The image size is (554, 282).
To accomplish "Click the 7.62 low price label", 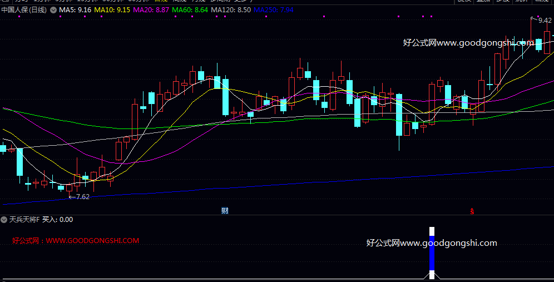I will point(83,197).
